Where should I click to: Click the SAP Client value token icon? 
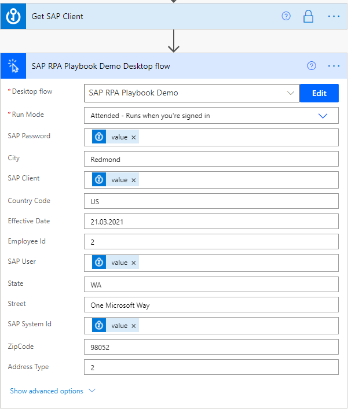(99, 179)
